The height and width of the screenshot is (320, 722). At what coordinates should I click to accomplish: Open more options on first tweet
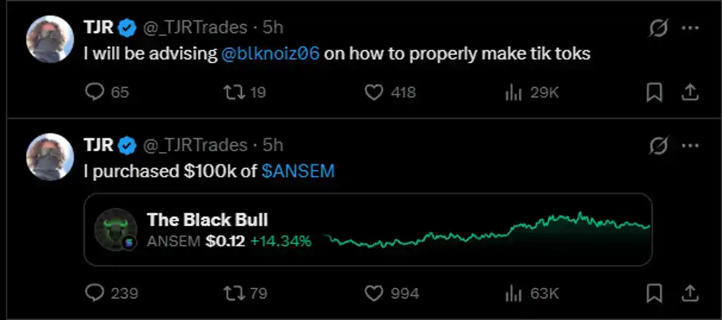pos(690,28)
